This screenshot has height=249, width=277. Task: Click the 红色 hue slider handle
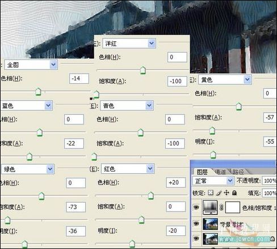click(x=150, y=196)
